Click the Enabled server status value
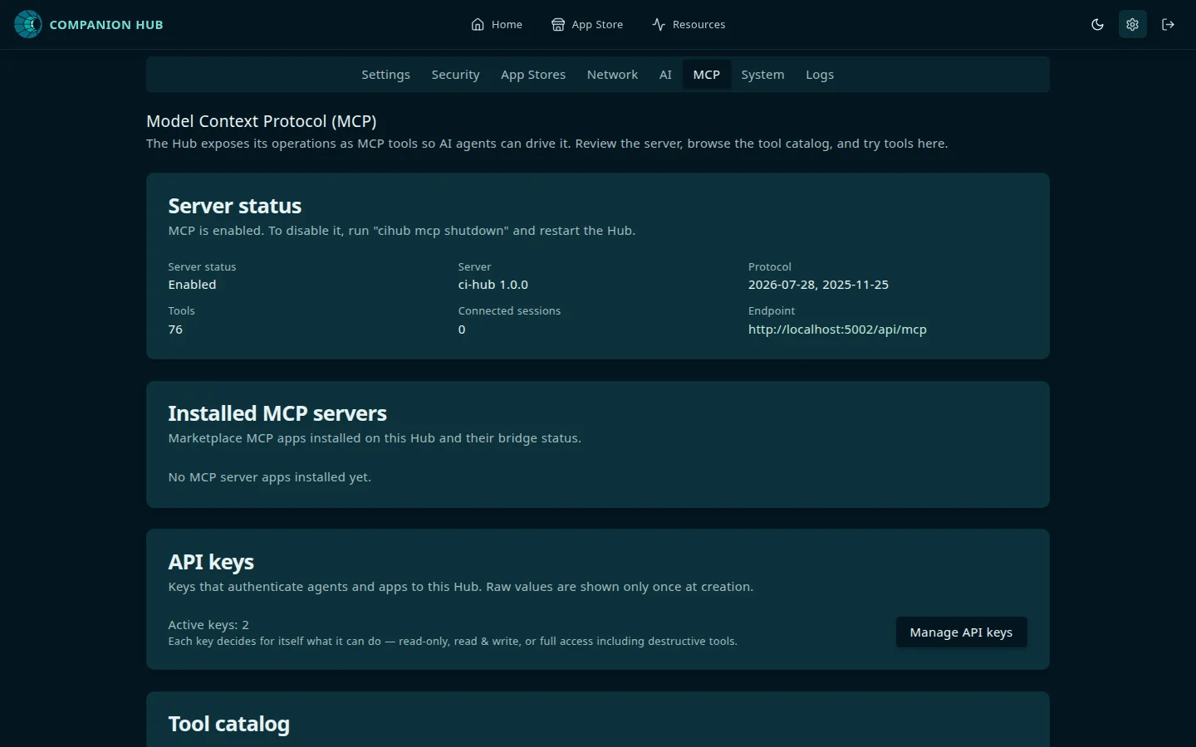 click(x=192, y=285)
